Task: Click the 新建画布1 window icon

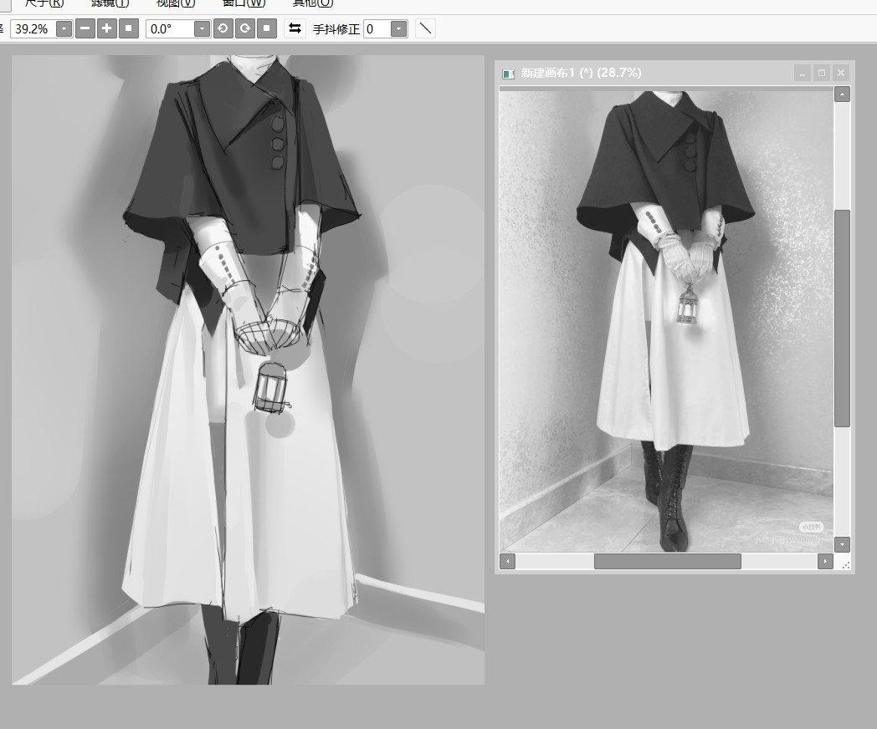Action: [508, 74]
